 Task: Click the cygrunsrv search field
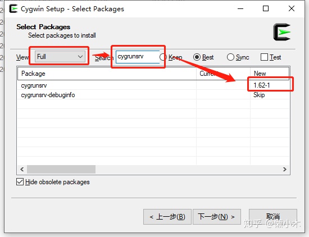[x=138, y=57]
